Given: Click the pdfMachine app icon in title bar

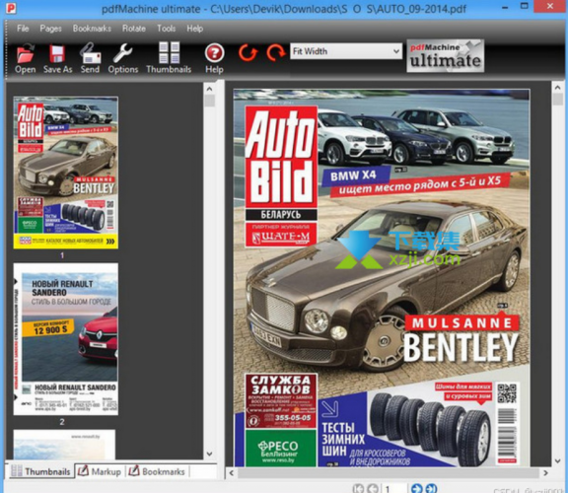Looking at the screenshot, I should pyautogui.click(x=11, y=8).
